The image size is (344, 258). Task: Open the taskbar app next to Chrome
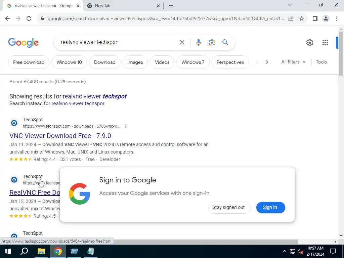tap(74, 251)
